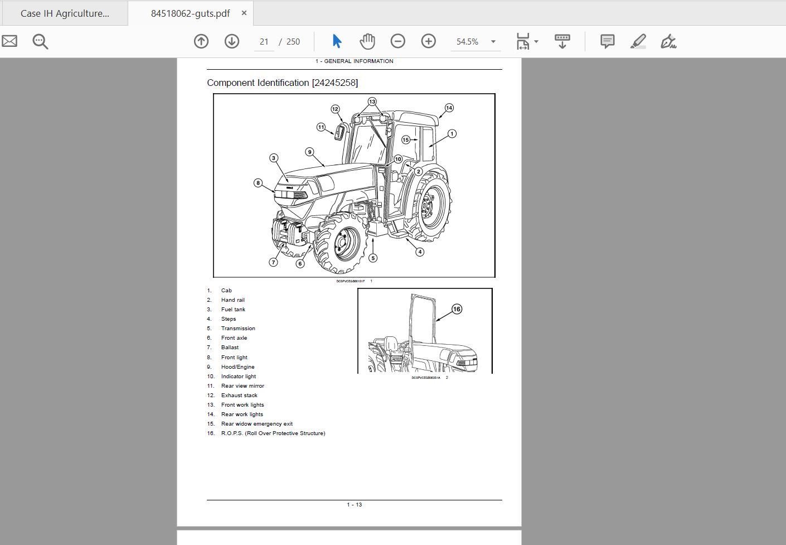Viewport: 786px width, 545px height.
Task: Activate the hand pan tool
Action: click(x=367, y=41)
